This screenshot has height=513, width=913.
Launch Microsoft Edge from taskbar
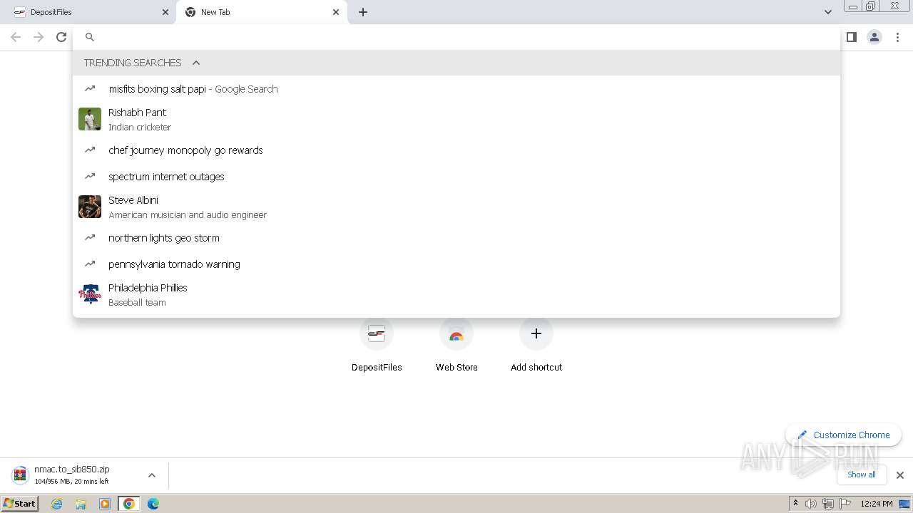tap(153, 504)
